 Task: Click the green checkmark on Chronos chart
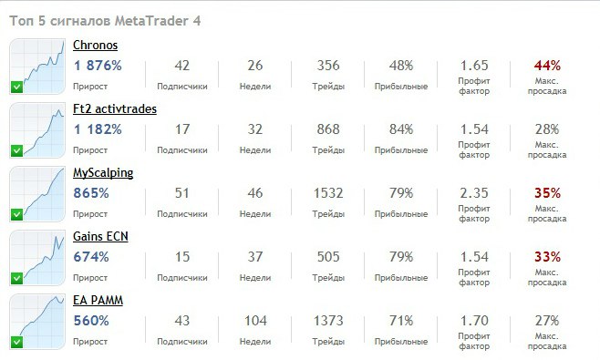click(x=16, y=87)
